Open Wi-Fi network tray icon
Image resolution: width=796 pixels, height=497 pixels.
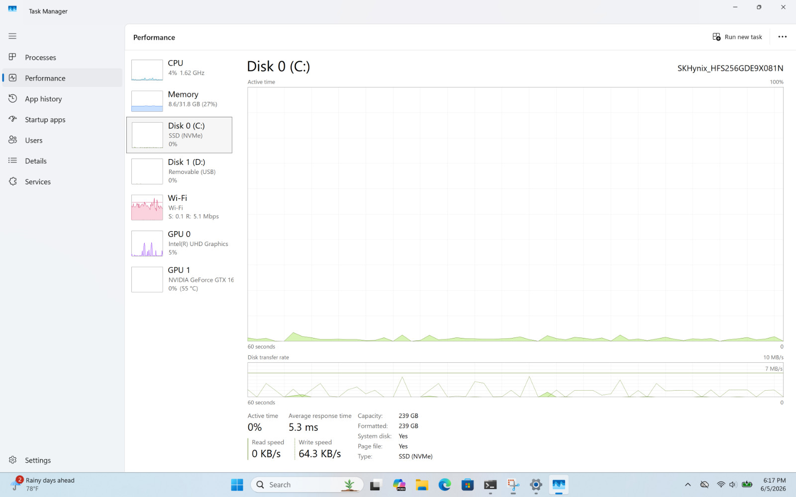point(721,485)
